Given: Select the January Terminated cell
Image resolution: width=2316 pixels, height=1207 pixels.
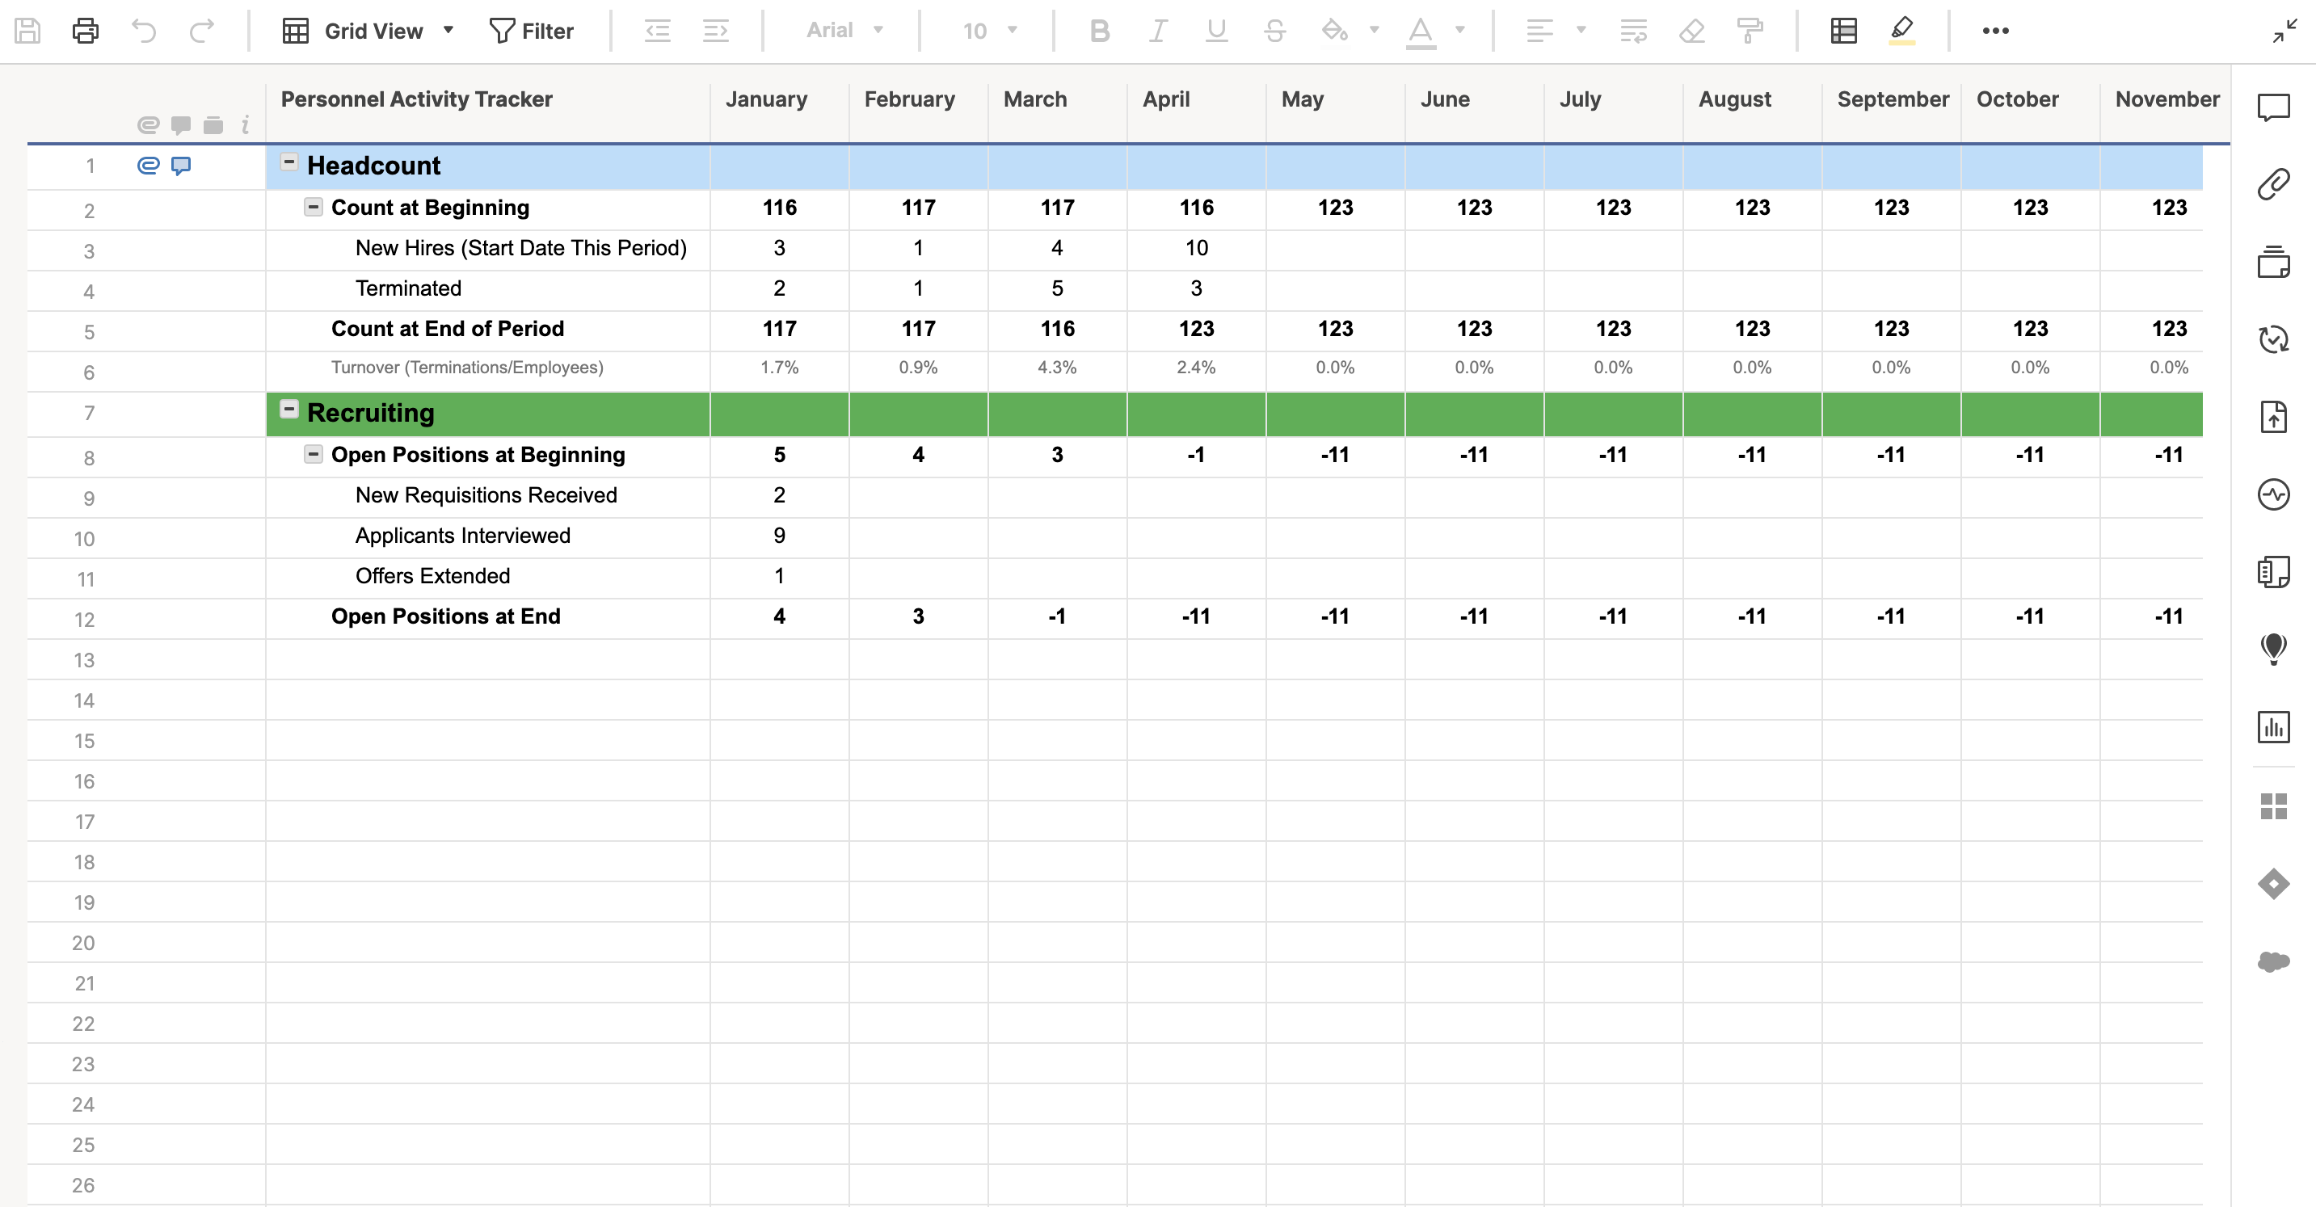Looking at the screenshot, I should pos(778,288).
